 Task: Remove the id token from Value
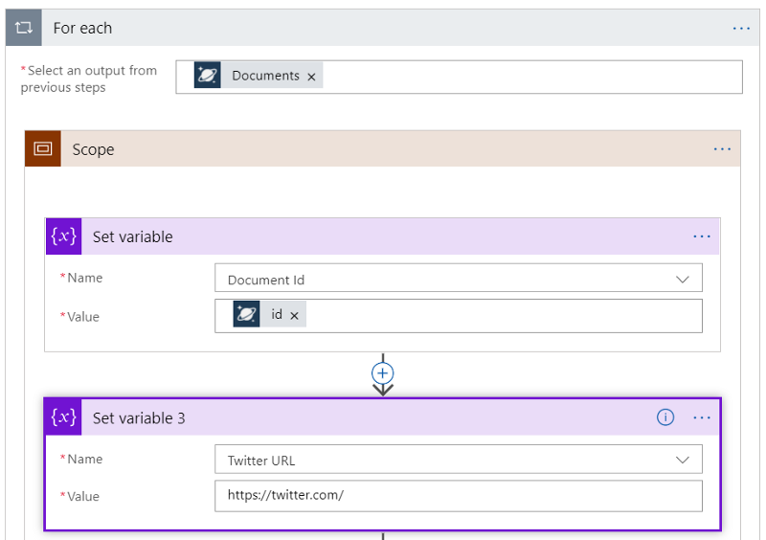pos(294,315)
